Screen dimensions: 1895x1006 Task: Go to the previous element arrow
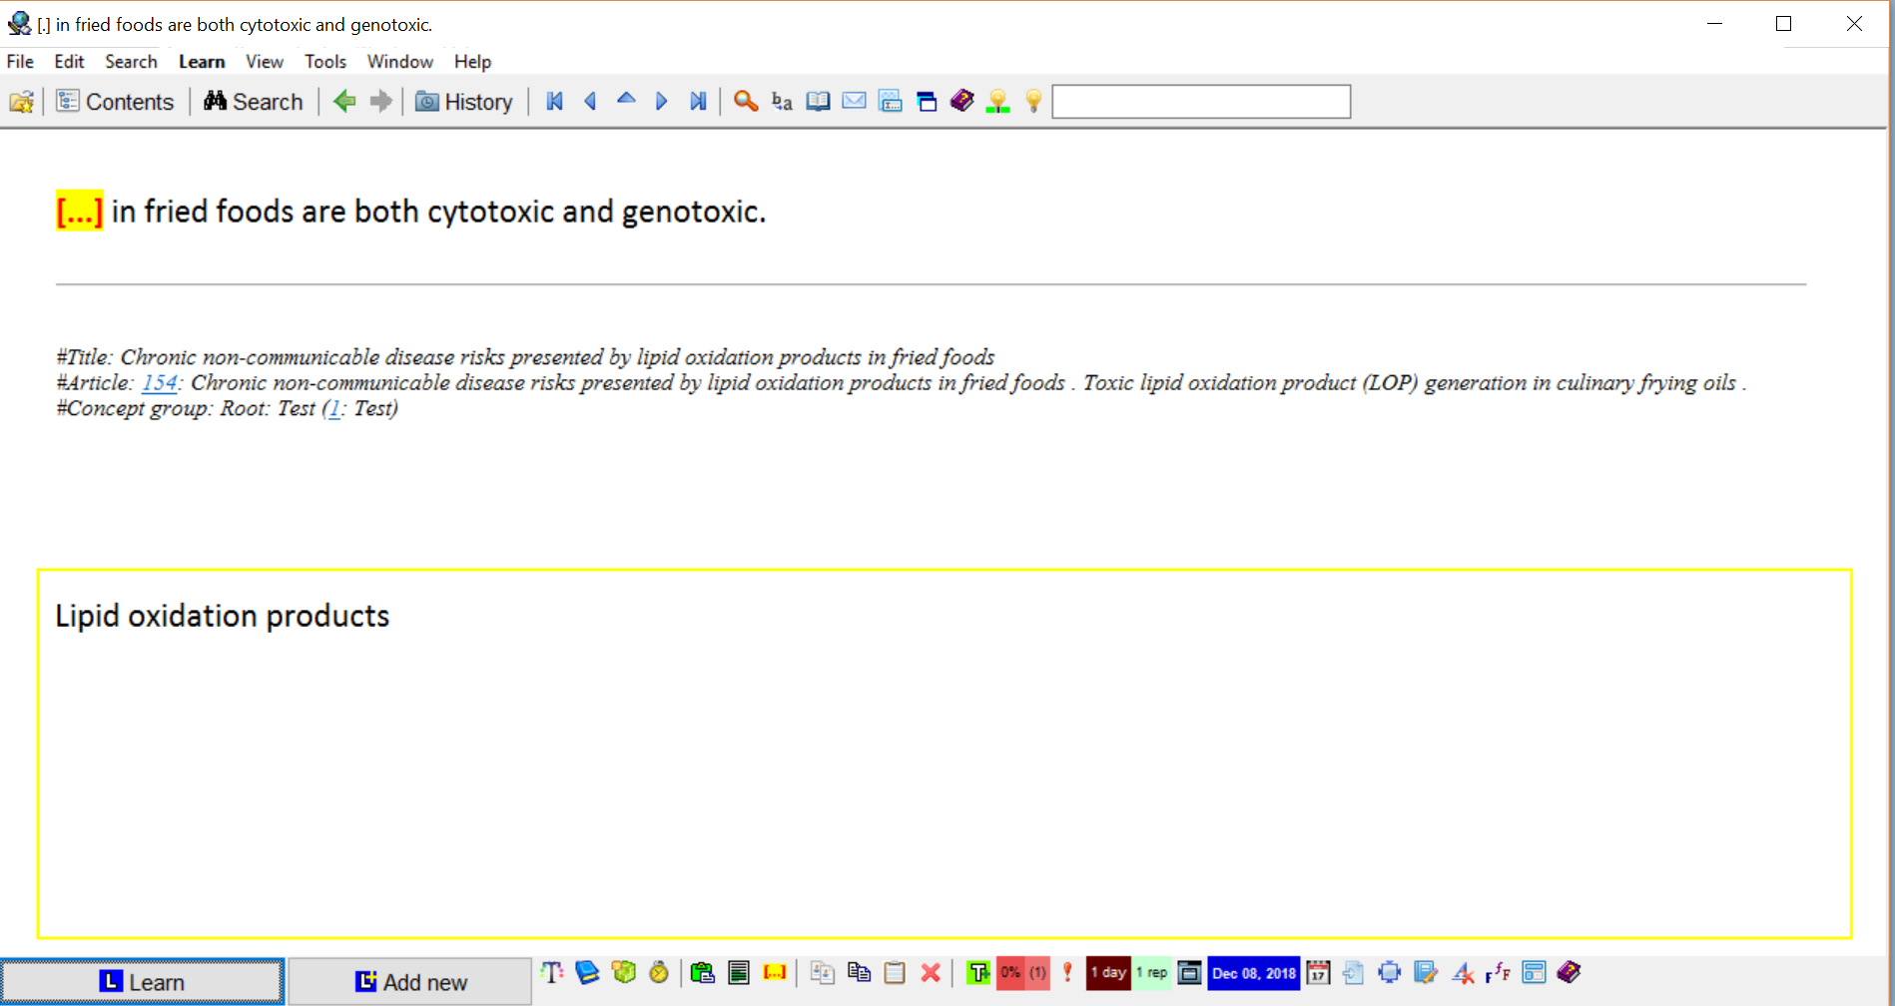pos(590,101)
